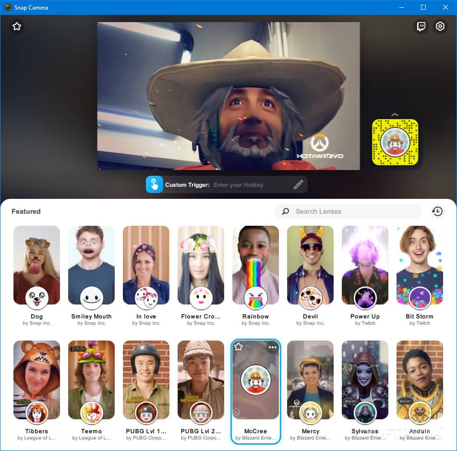Click the search magnifier icon
457x451 pixels.
[286, 211]
